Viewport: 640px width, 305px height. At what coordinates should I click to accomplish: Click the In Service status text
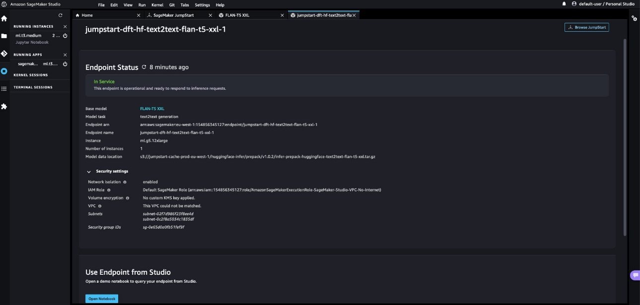coord(104,81)
